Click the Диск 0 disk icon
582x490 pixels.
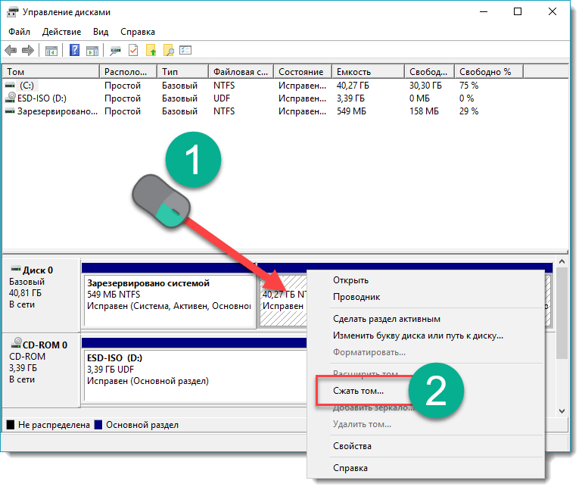[x=16, y=269]
